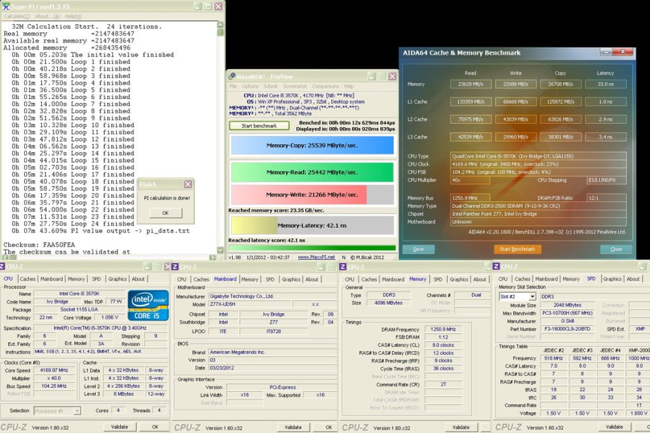Click the SPD CPU-Z window's Z logo icon
This screenshot has width=650, height=433.
(496, 267)
